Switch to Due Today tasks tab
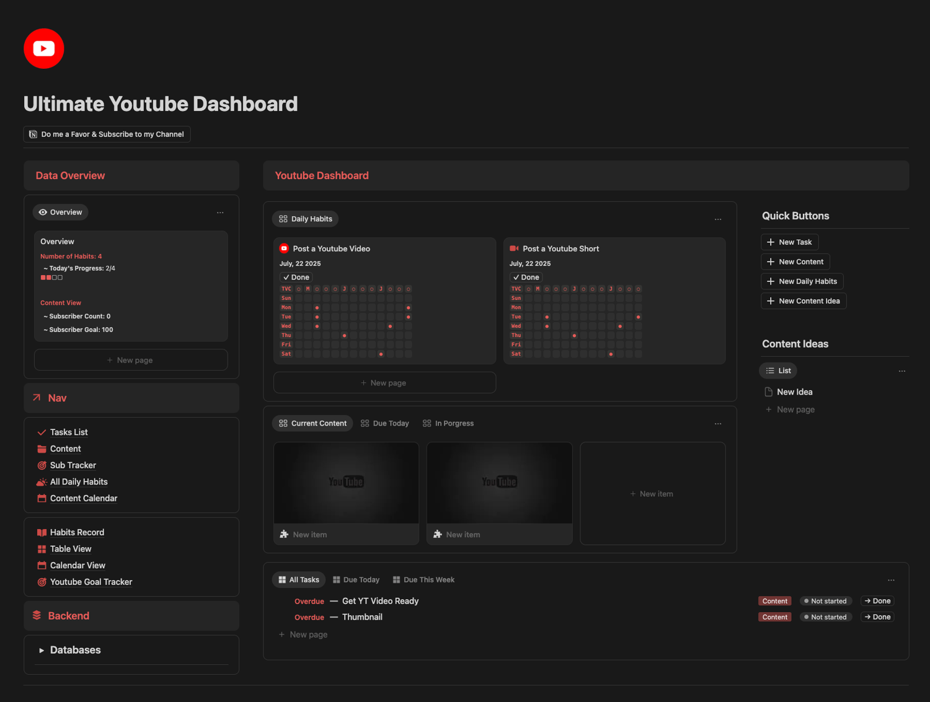The image size is (930, 702). 356,580
